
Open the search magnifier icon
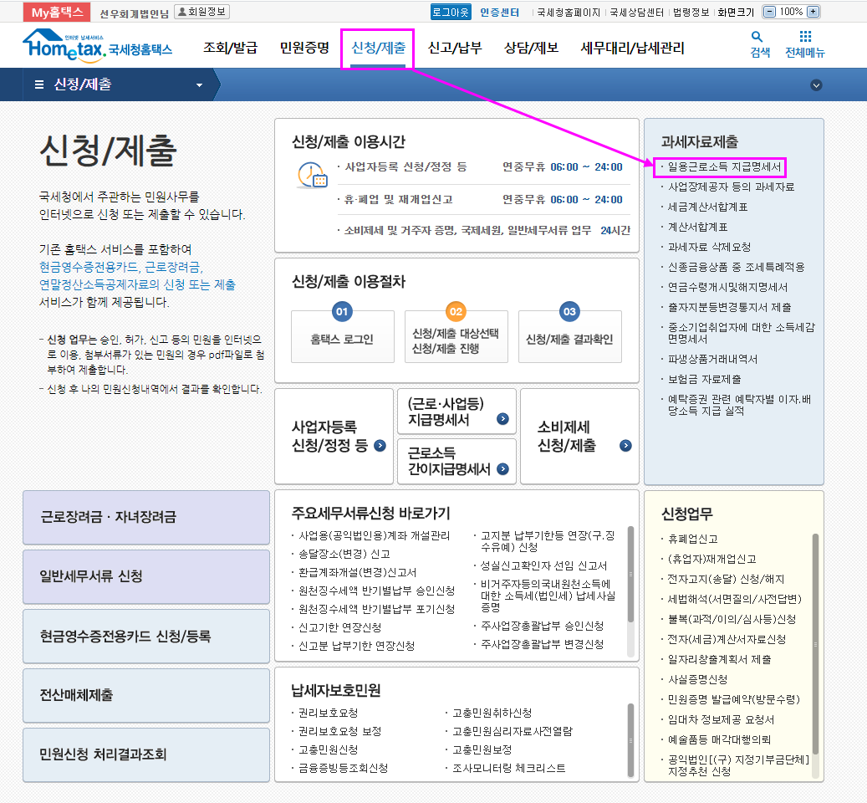coord(757,37)
